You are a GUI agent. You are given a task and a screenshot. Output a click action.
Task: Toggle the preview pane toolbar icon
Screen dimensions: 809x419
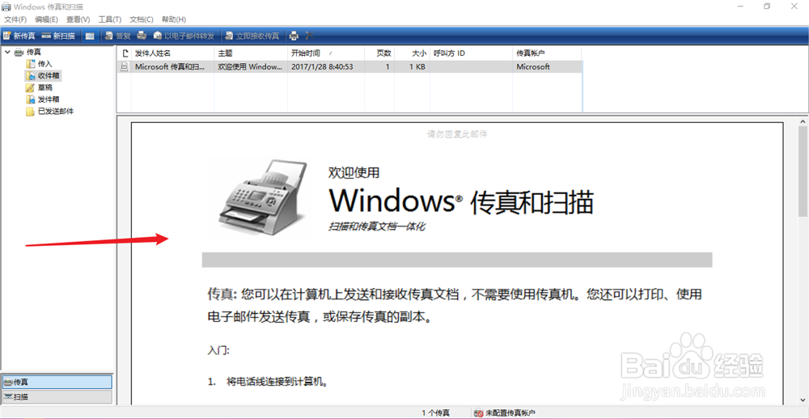(90, 36)
